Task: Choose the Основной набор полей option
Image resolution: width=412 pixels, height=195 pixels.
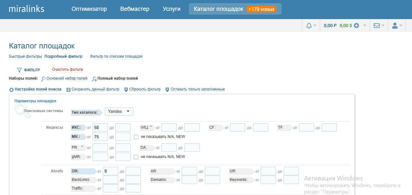Action: 67,78
